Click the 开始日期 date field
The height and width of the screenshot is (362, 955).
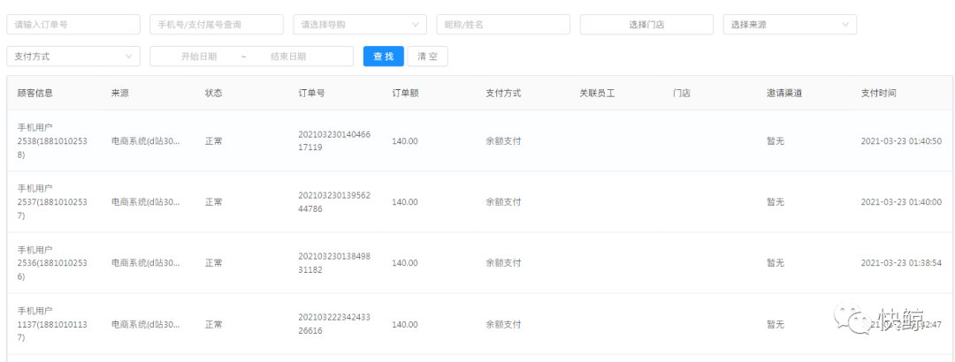[199, 57]
